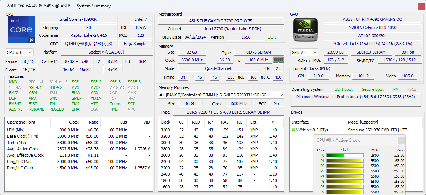Select the Avg. Effective Clock row

pyautogui.click(x=78, y=155)
